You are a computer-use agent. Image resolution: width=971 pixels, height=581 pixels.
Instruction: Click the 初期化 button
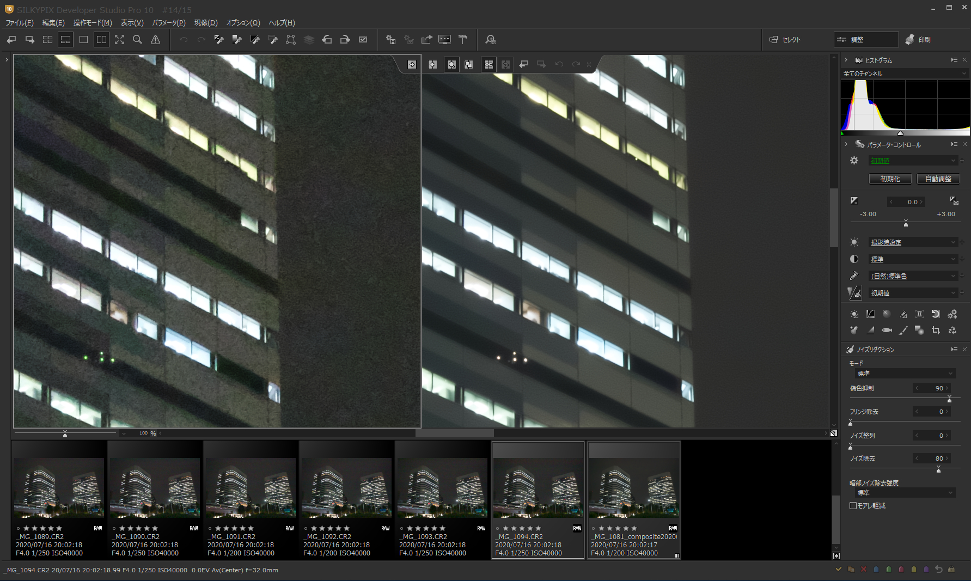click(890, 179)
